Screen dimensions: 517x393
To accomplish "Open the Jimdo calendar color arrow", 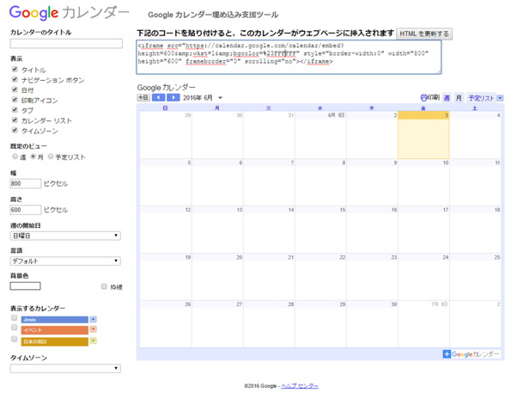I will pos(94,319).
